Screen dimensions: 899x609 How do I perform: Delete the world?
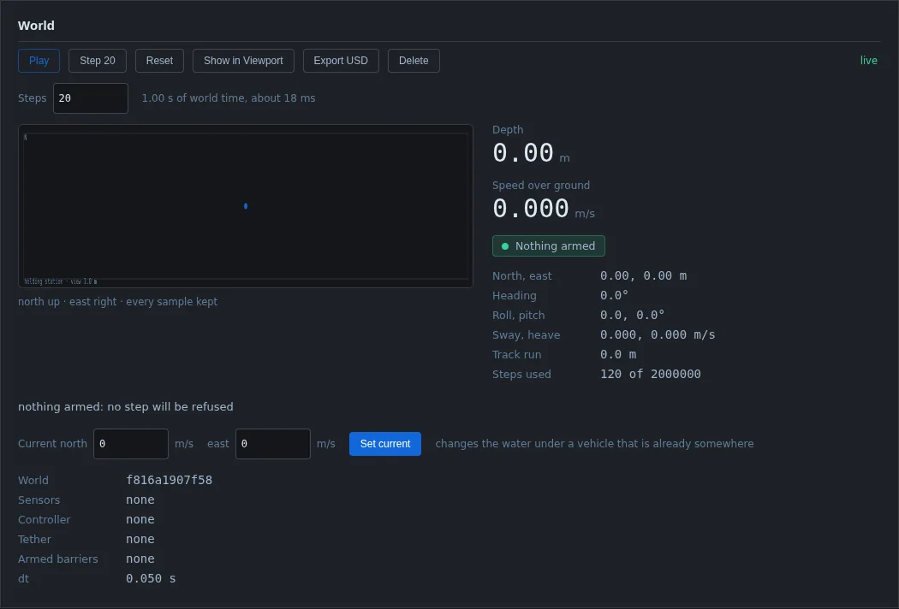(414, 61)
